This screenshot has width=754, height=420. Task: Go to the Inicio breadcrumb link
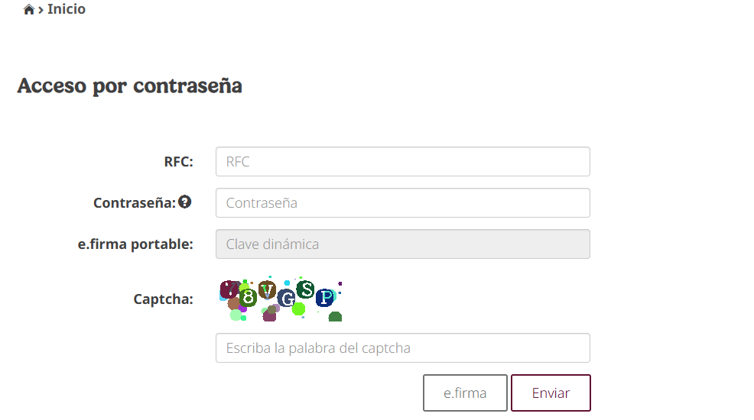click(67, 10)
